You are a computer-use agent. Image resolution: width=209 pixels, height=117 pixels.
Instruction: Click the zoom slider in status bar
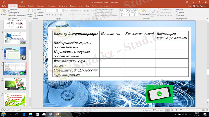(x=191, y=110)
